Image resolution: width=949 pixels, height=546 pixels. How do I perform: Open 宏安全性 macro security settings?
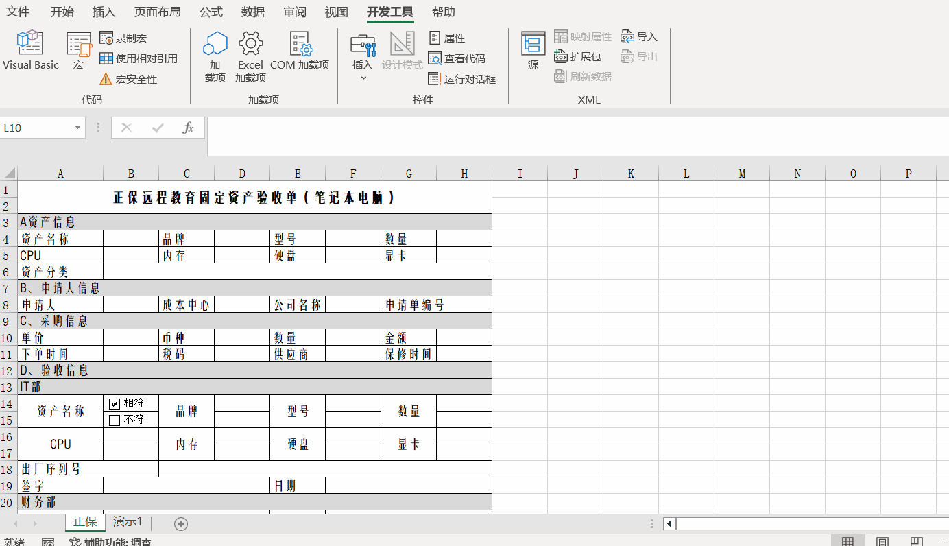pos(129,80)
